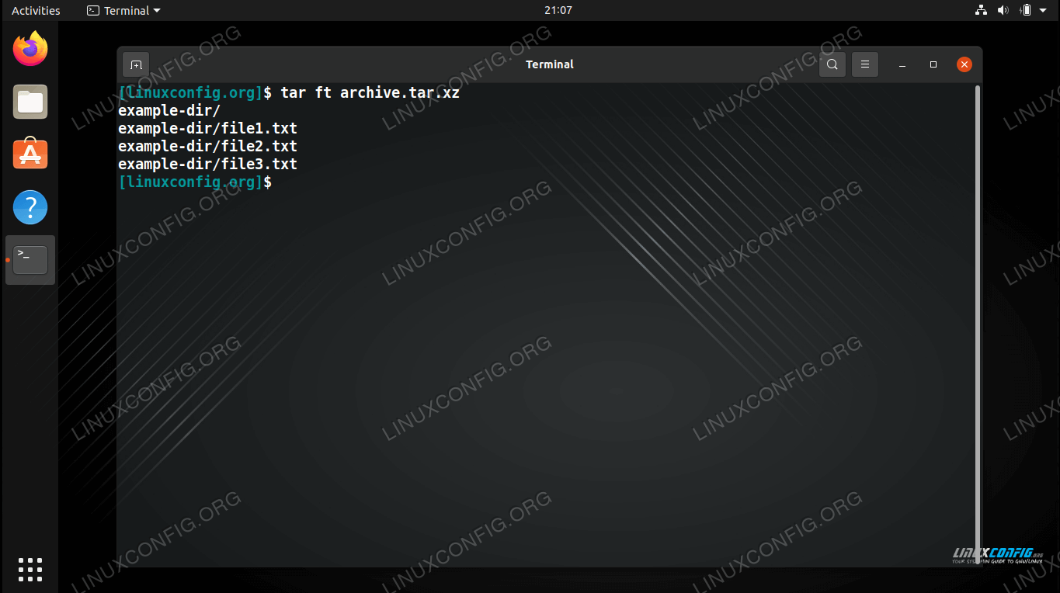Click the 'tar ft archive.tar.xz' command text
The width and height of the screenshot is (1060, 593).
[x=370, y=93]
